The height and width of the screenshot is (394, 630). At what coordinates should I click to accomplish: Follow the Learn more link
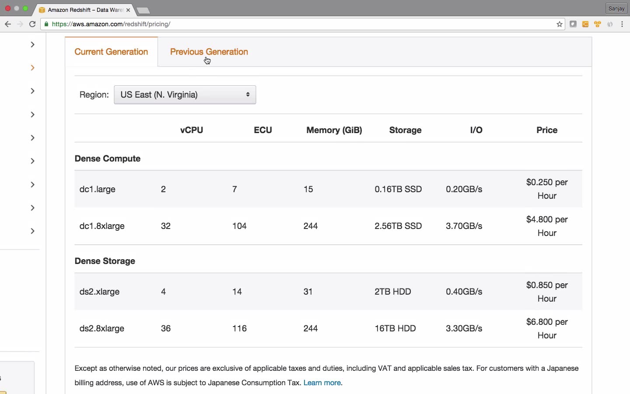coord(322,383)
